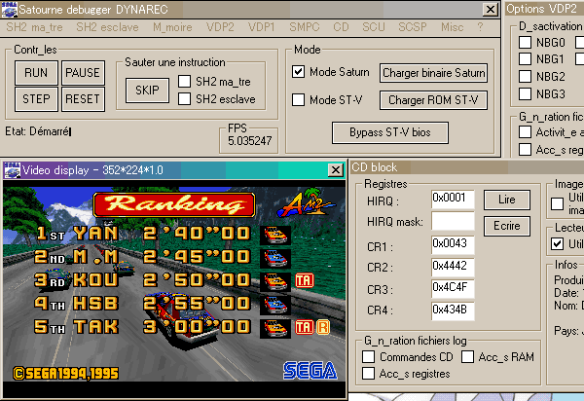Click the R badge on the TAK row
Image resolution: width=584 pixels, height=401 pixels.
click(x=323, y=328)
